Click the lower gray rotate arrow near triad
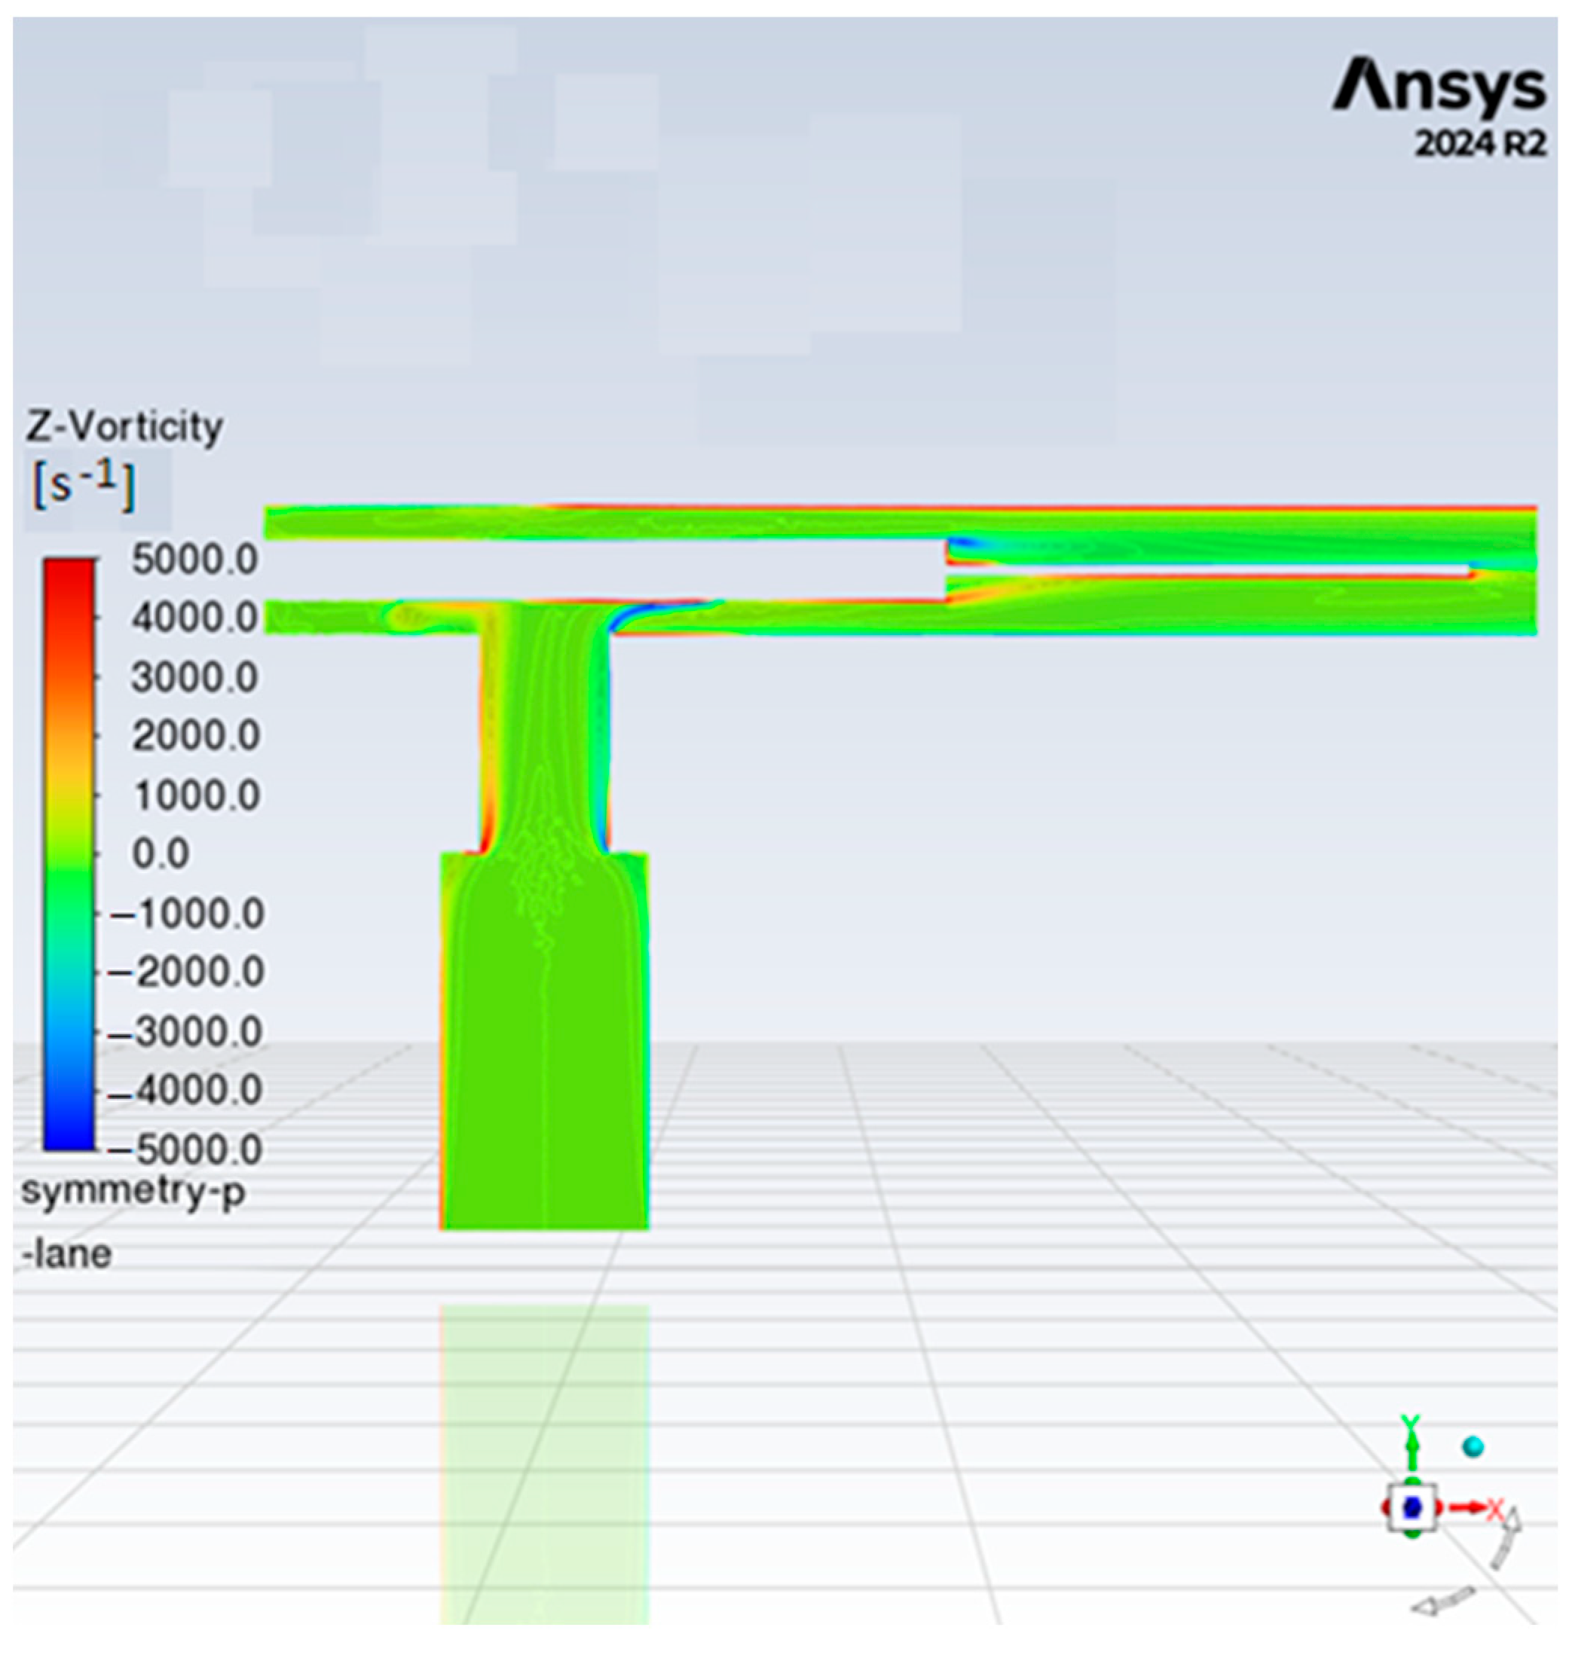Screen dimensions: 1581x1673 click(x=1444, y=1602)
